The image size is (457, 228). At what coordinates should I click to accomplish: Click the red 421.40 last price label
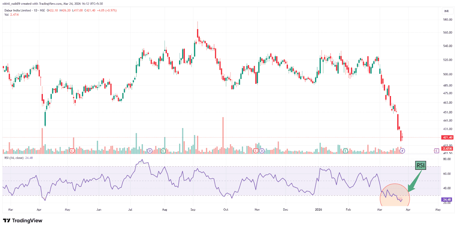point(448,137)
